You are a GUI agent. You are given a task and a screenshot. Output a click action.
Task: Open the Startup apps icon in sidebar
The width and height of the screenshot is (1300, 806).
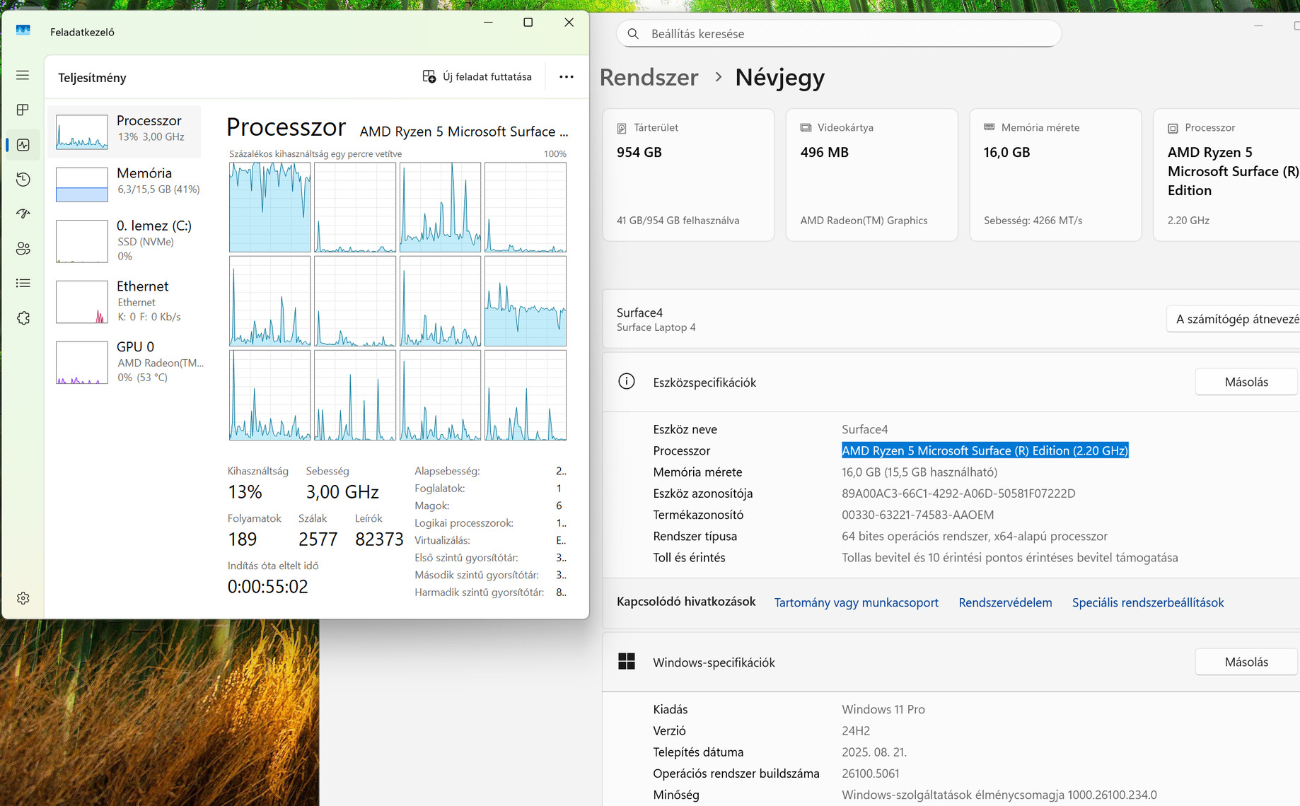23,214
